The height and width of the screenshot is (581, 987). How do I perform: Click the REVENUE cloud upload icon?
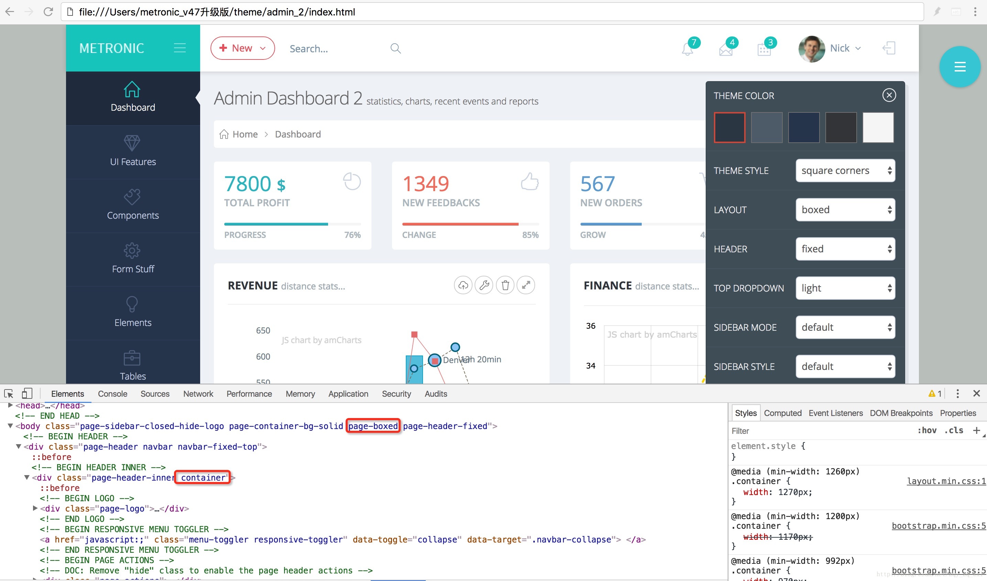[x=463, y=285]
